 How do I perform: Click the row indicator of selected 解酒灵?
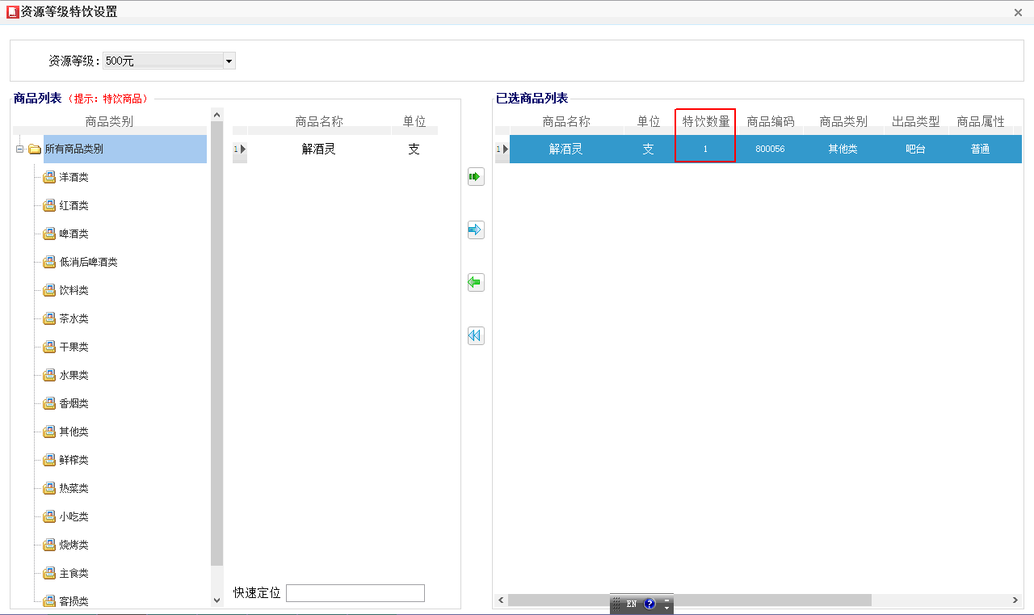click(x=502, y=149)
